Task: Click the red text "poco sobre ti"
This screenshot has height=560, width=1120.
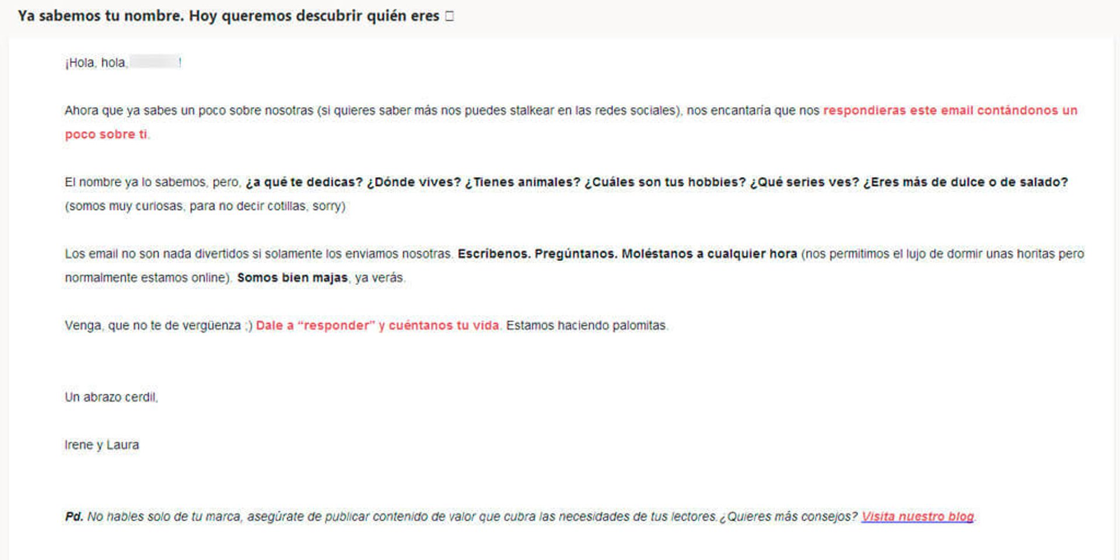Action: (106, 135)
